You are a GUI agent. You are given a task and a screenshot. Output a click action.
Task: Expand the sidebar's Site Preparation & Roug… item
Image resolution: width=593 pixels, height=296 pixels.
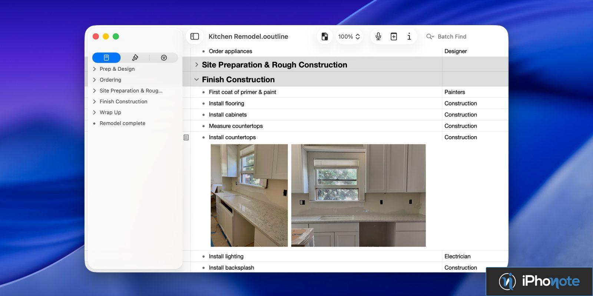tap(95, 91)
